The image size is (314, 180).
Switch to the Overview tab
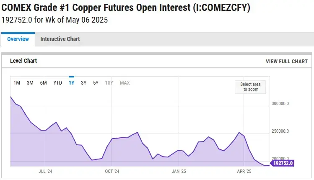coord(18,39)
